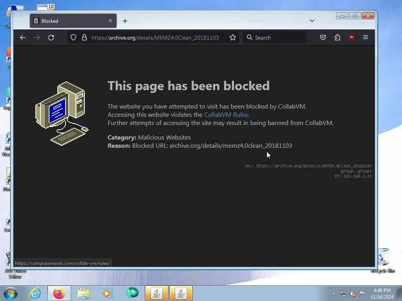Open the file explorer folder on the taskbar
Viewport: 402px width, 301px height.
(x=84, y=294)
